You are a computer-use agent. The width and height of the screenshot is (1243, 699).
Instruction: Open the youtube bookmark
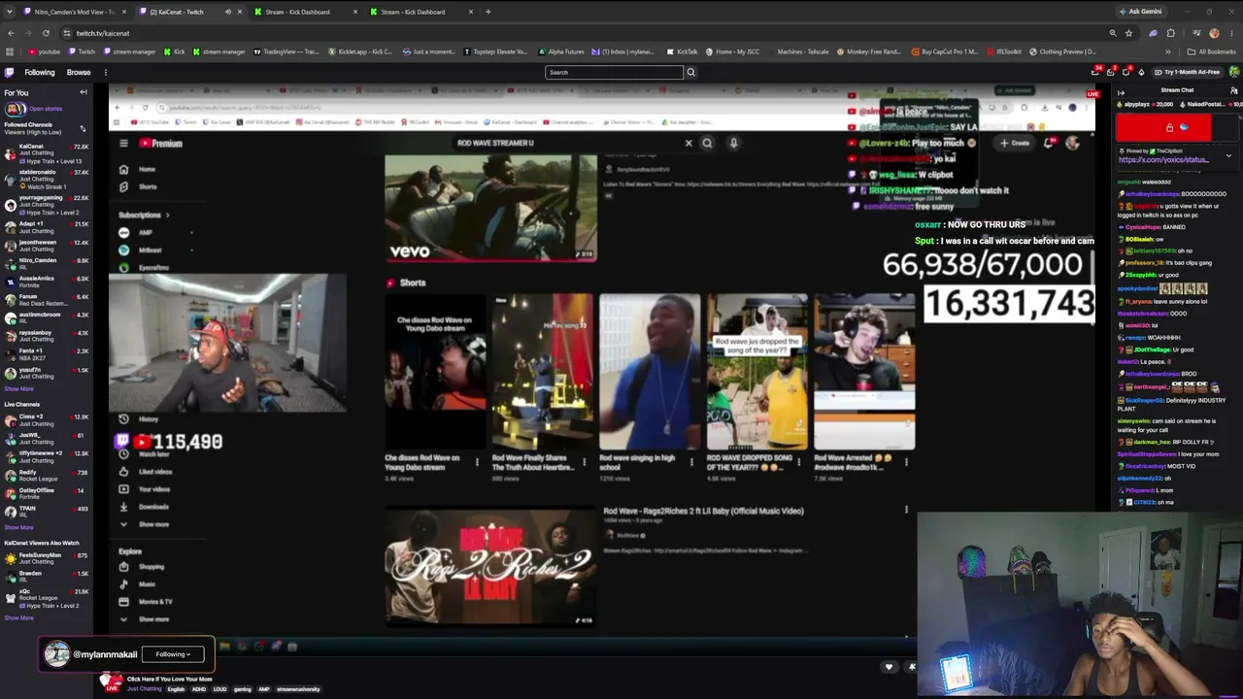[x=44, y=51]
